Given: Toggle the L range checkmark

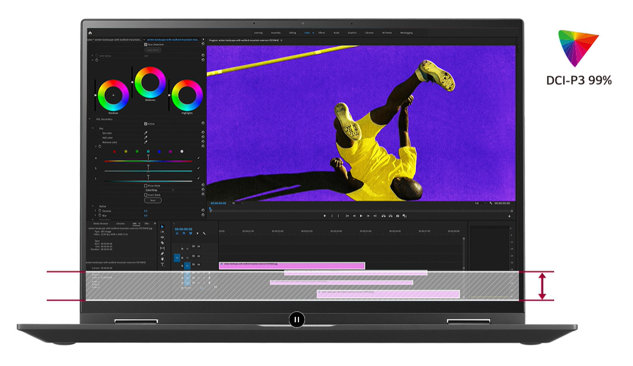Looking at the screenshot, I should pyautogui.click(x=198, y=179).
